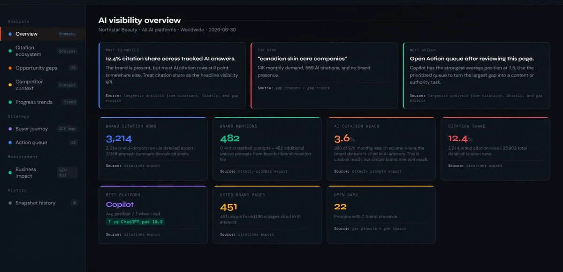Viewport: 563px width, 272px height.
Task: Open Snapshot history in the sidebar
Action: click(x=43, y=203)
